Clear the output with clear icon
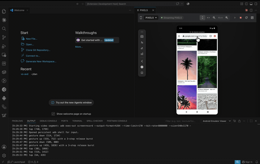 [234, 121]
